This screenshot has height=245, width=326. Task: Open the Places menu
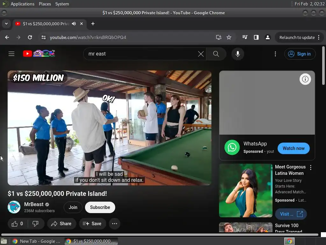[x=45, y=4]
